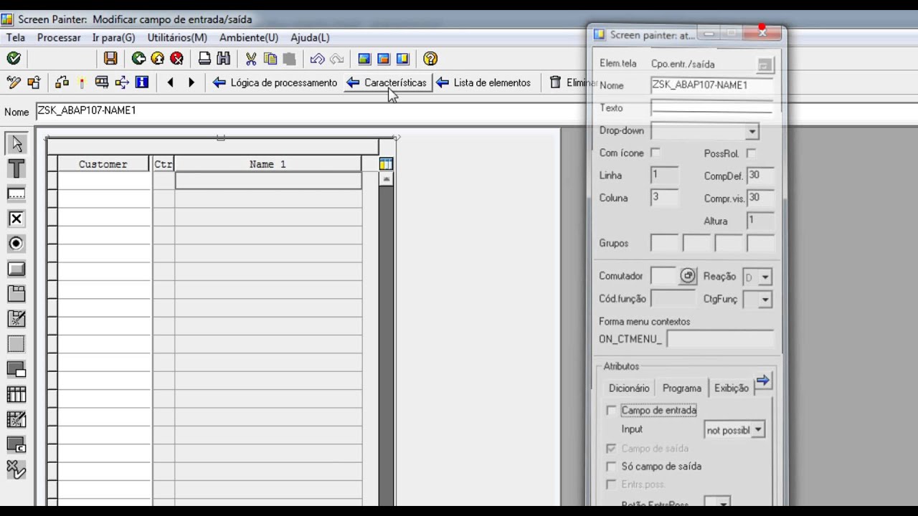The width and height of the screenshot is (918, 516).
Task: Click the table settings icon beside Name 1
Action: [x=386, y=164]
